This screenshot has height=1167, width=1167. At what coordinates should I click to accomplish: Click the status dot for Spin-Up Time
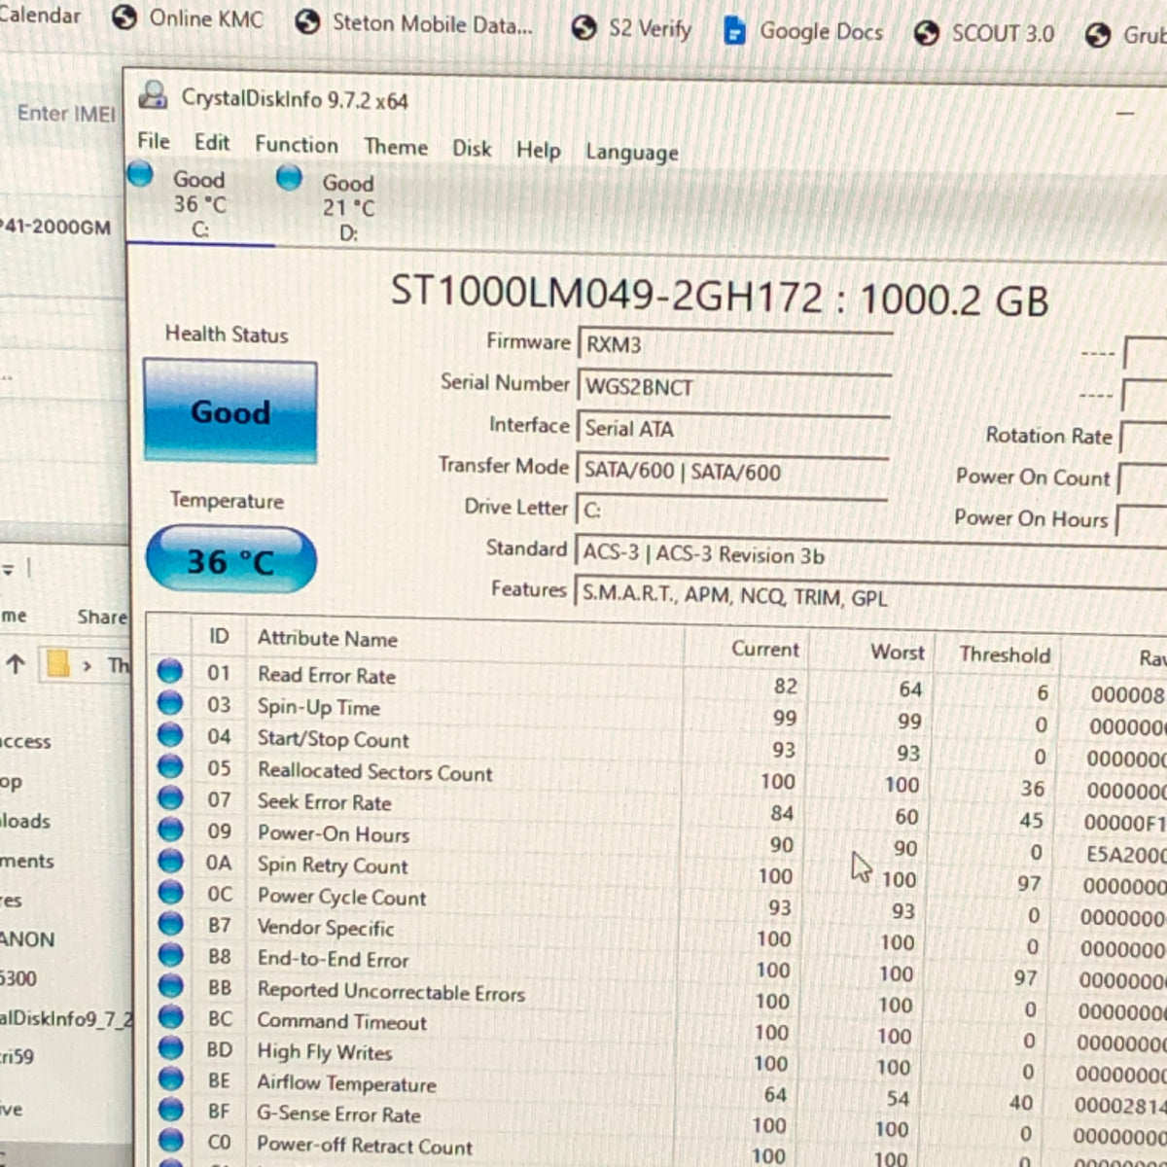170,702
